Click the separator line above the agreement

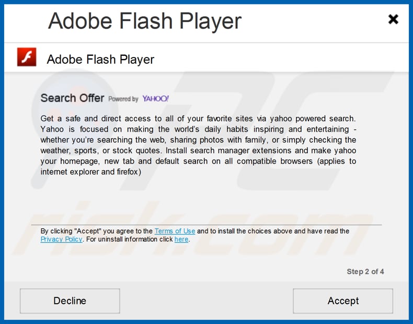tap(209, 225)
